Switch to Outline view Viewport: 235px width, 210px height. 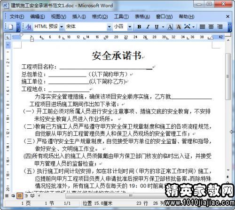pyautogui.click(x=26, y=196)
